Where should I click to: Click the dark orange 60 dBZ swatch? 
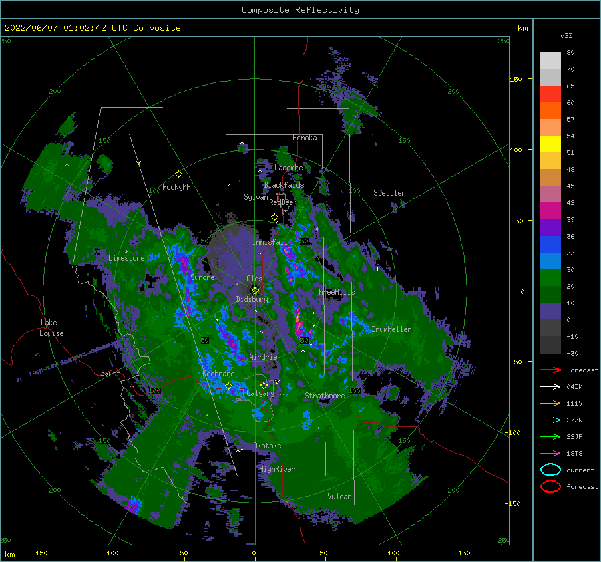[x=550, y=110]
